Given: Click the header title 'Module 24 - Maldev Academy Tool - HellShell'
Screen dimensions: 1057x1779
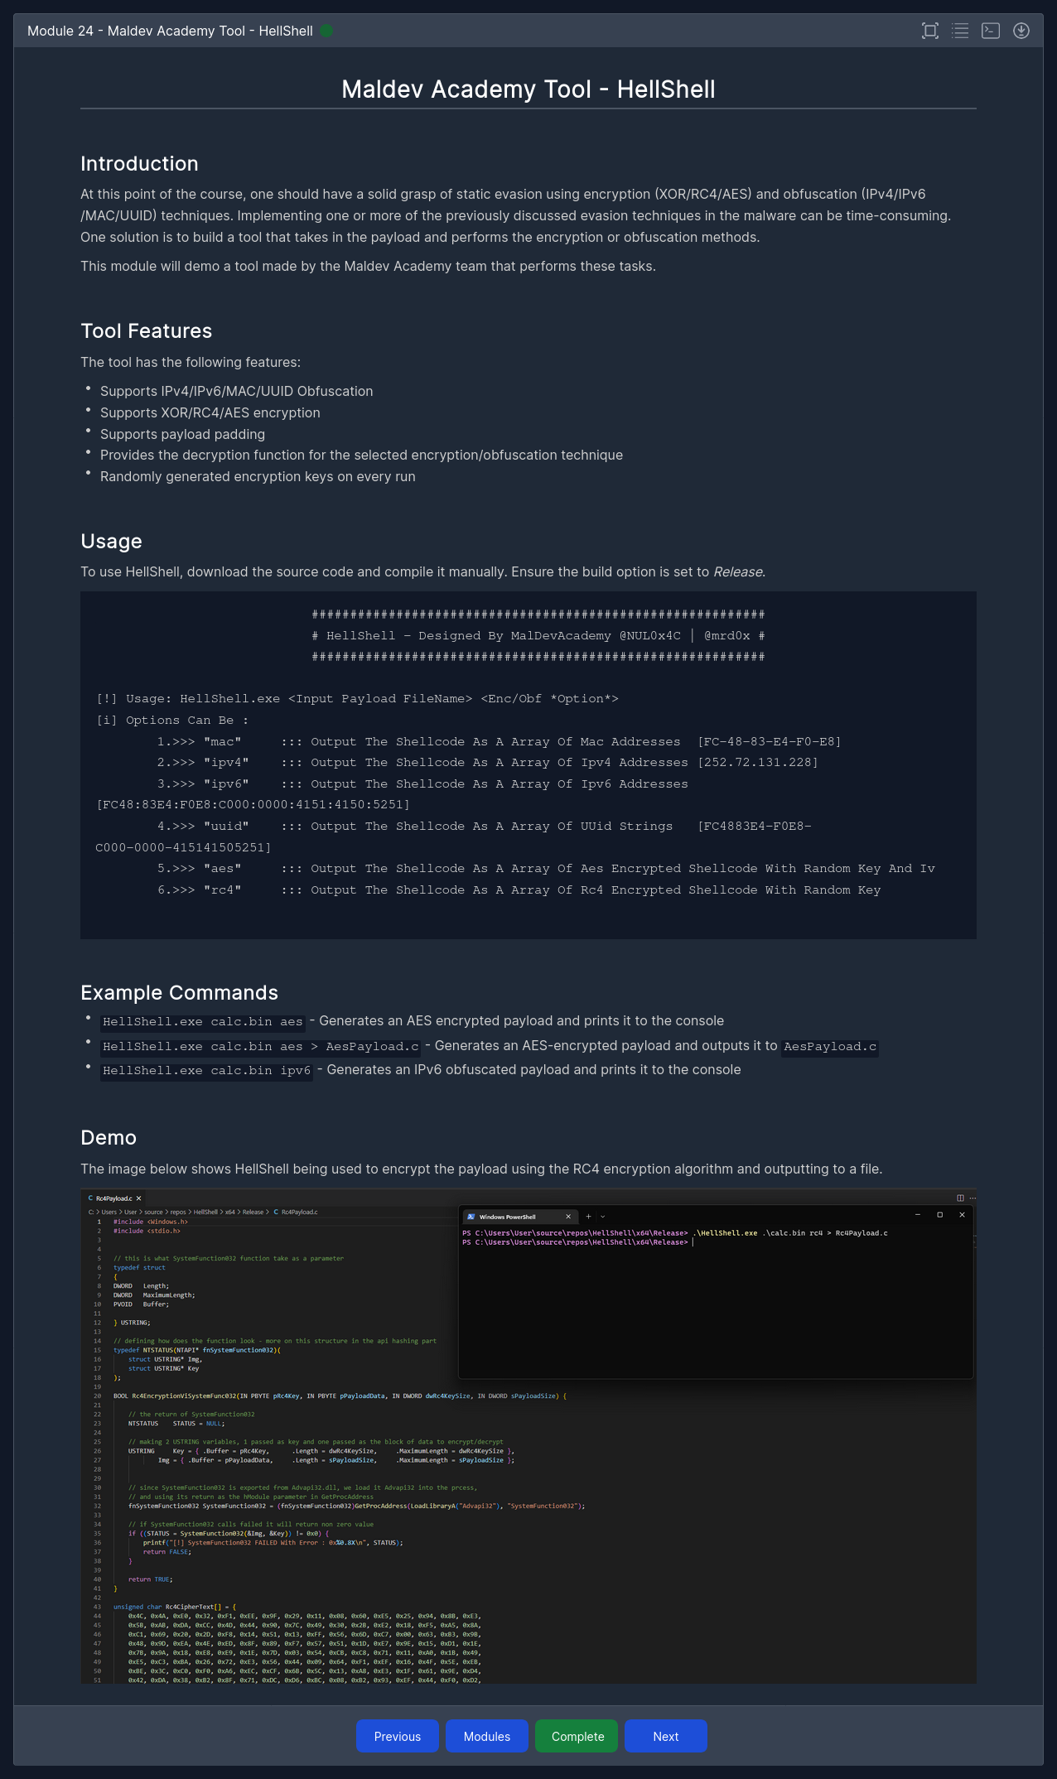Looking at the screenshot, I should [170, 31].
